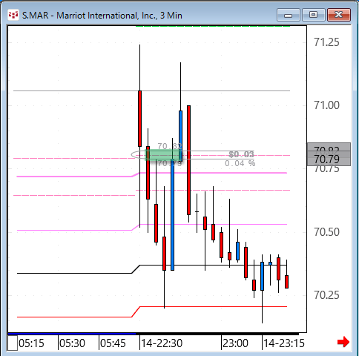Minimize the S.MAR chart window
359x356 pixels.
coord(289,15)
